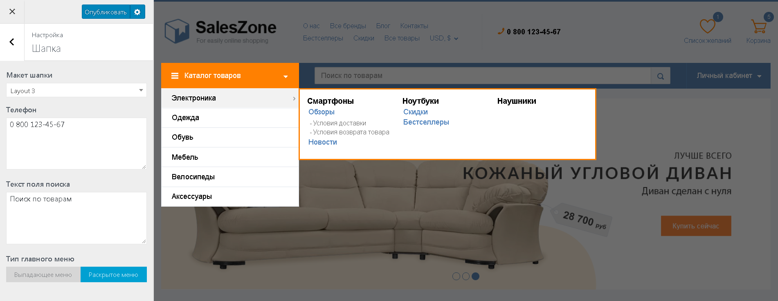
Task: Open 'Аксессуары' catalog category
Action: (230, 196)
